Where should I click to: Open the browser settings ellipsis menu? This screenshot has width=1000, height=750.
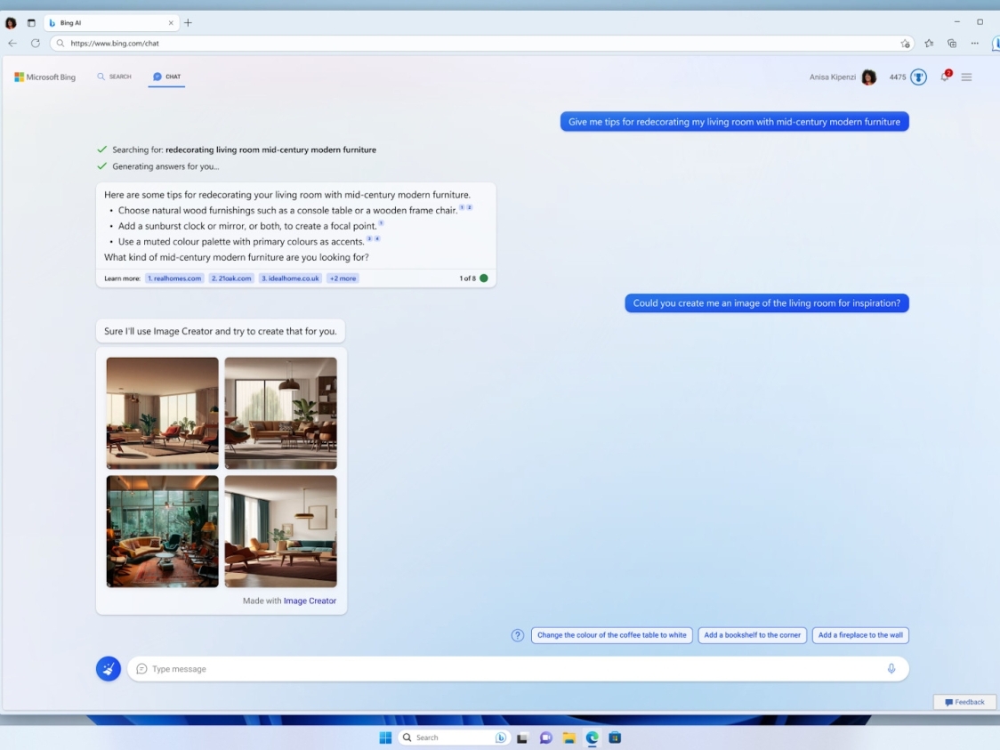[x=974, y=43]
